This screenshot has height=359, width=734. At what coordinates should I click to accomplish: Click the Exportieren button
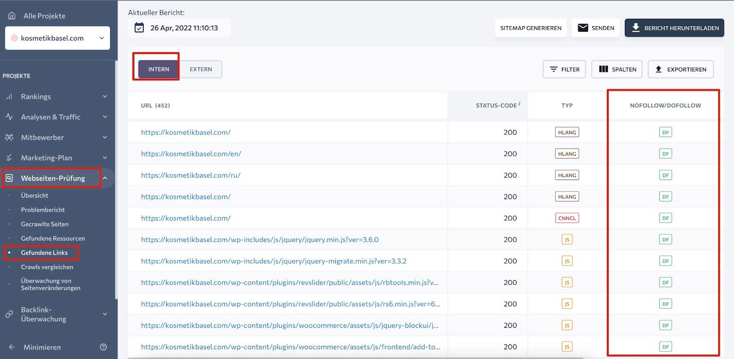[681, 69]
